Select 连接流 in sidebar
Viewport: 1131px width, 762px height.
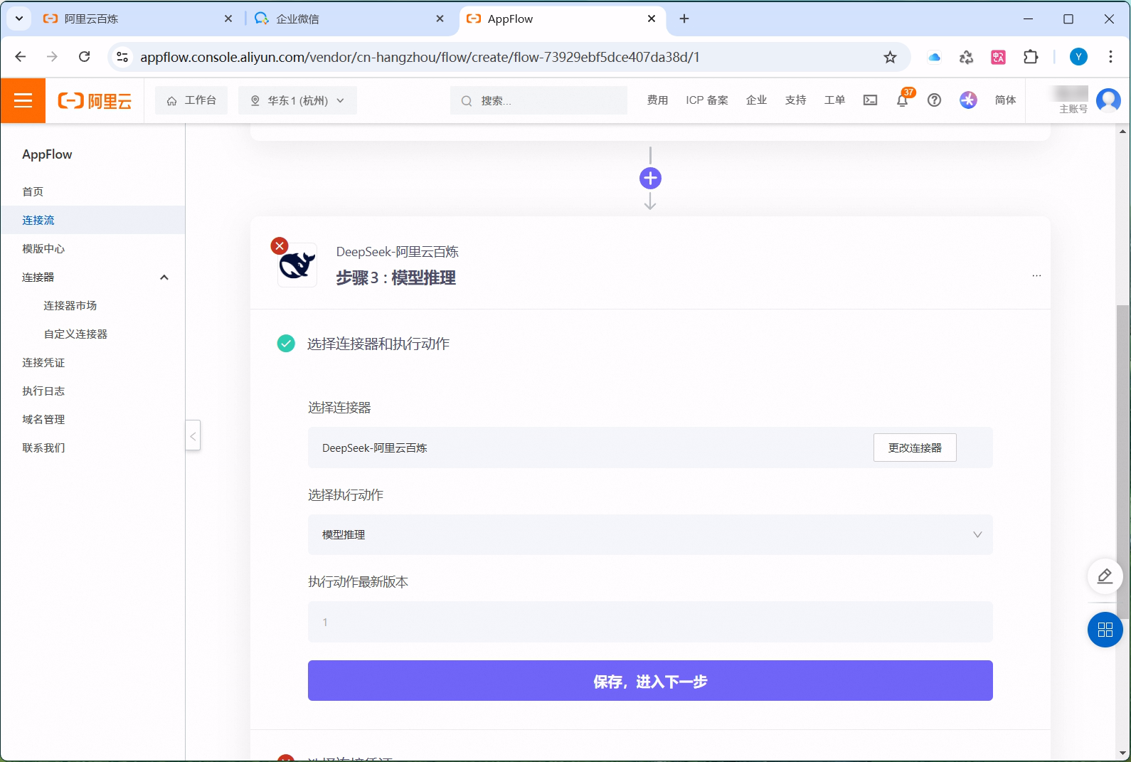[92, 220]
